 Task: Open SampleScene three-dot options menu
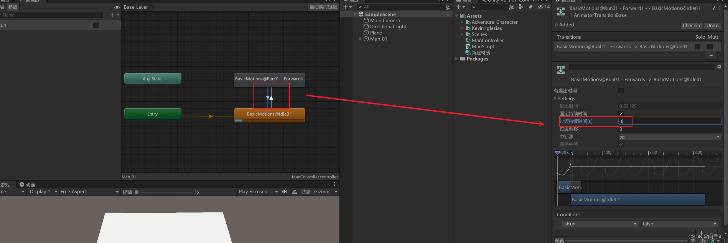[x=448, y=15]
